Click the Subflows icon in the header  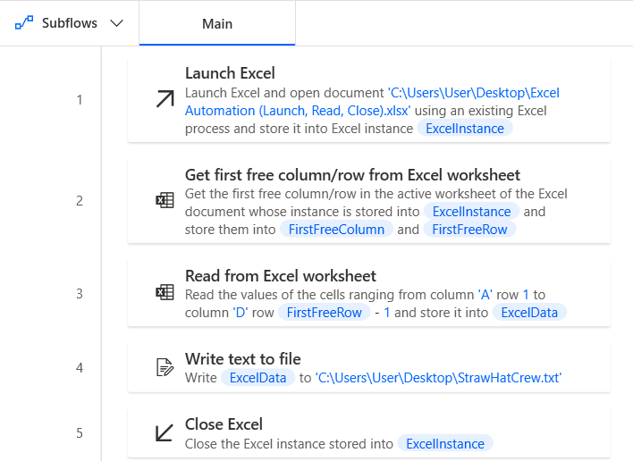click(23, 23)
